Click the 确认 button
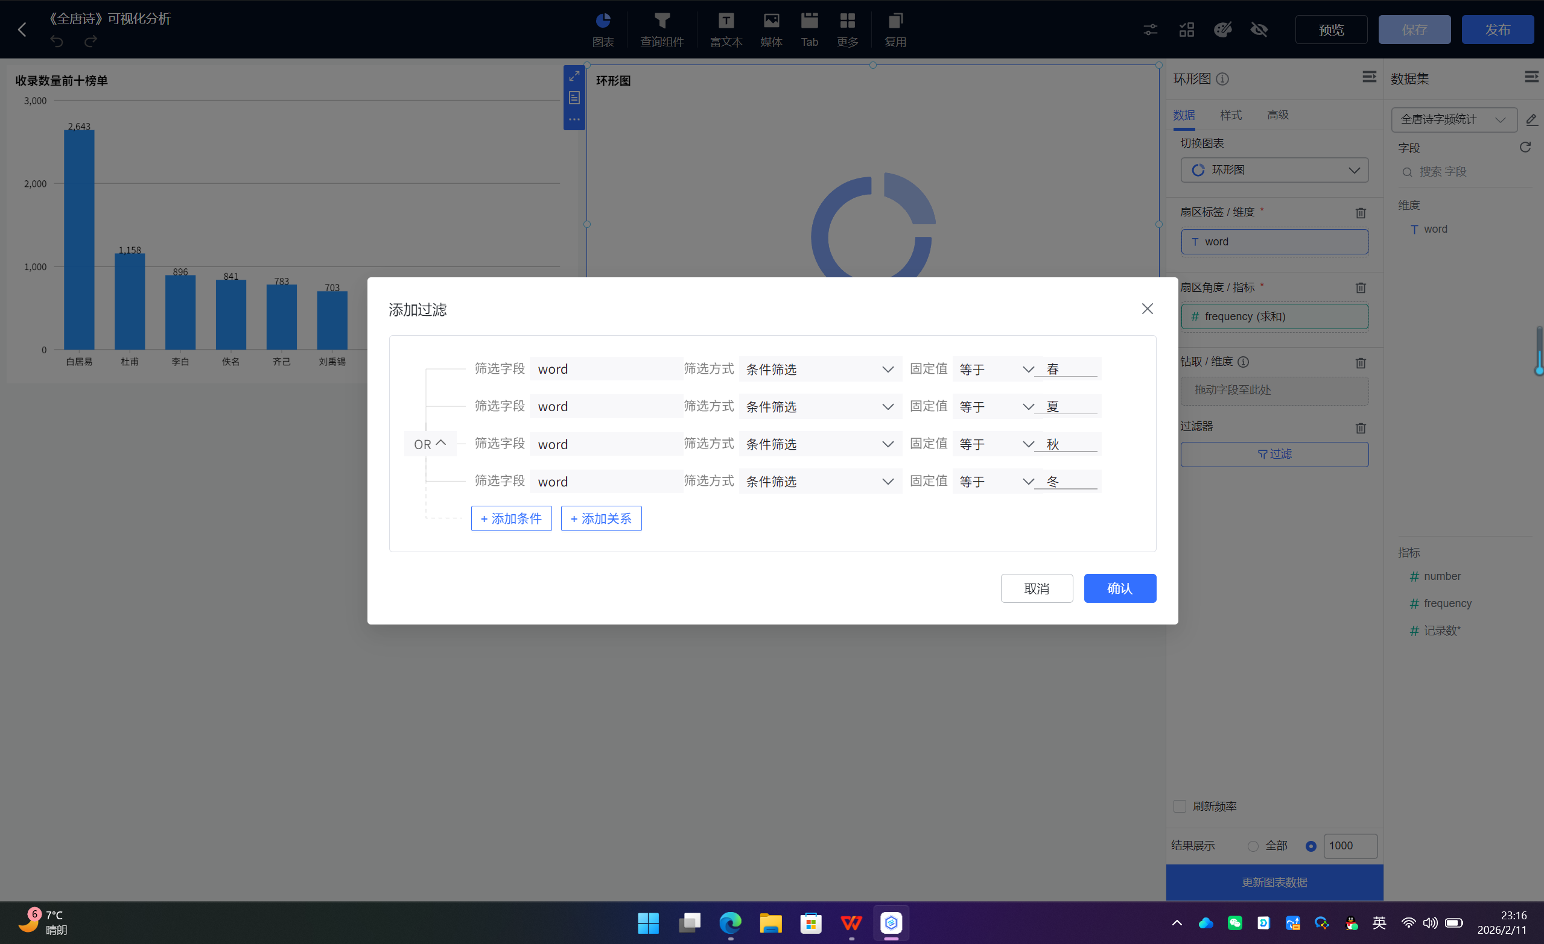Screen dimensions: 1544x944 [x=1119, y=588]
